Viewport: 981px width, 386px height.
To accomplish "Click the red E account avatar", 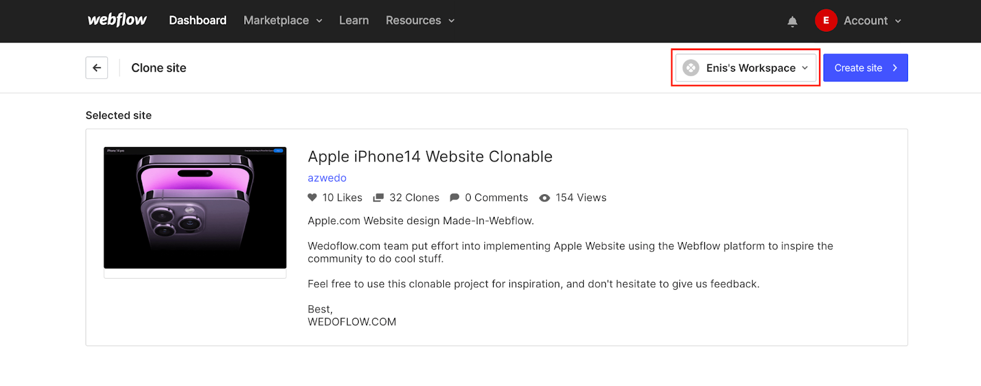I will pos(826,20).
